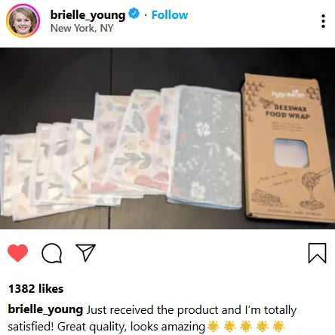The image size is (335, 335).
Task: Click the Beeswax Food Wrap title on box
Action: [x=287, y=112]
